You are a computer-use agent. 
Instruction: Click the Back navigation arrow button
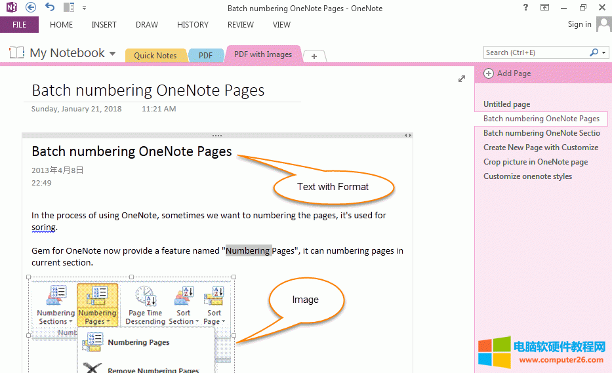click(x=31, y=8)
